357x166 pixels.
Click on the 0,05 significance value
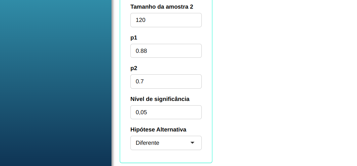click(x=141, y=112)
